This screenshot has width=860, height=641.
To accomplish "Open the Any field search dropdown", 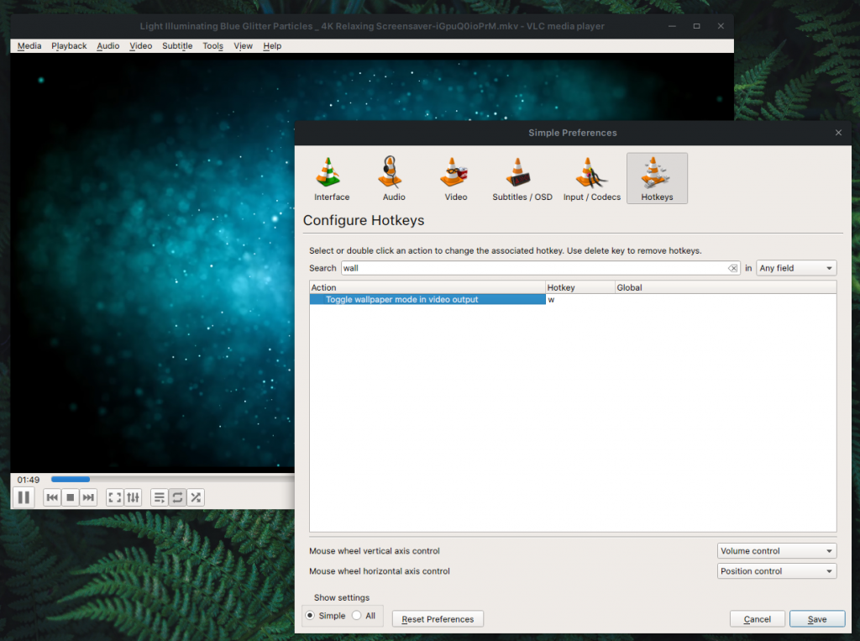I will click(x=796, y=268).
